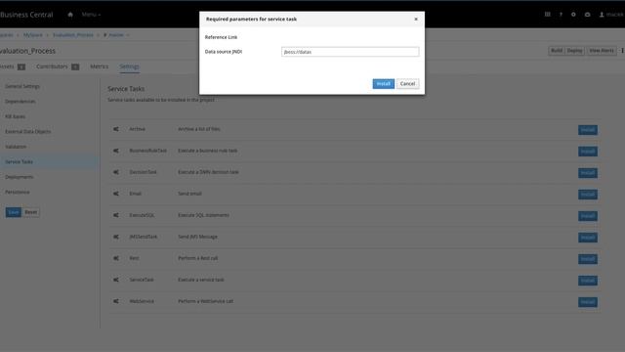
Task: Click the View Alerts button
Action: click(602, 51)
